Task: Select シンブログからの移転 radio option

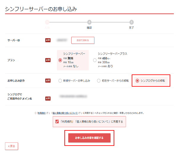Action: pyautogui.click(x=137, y=81)
